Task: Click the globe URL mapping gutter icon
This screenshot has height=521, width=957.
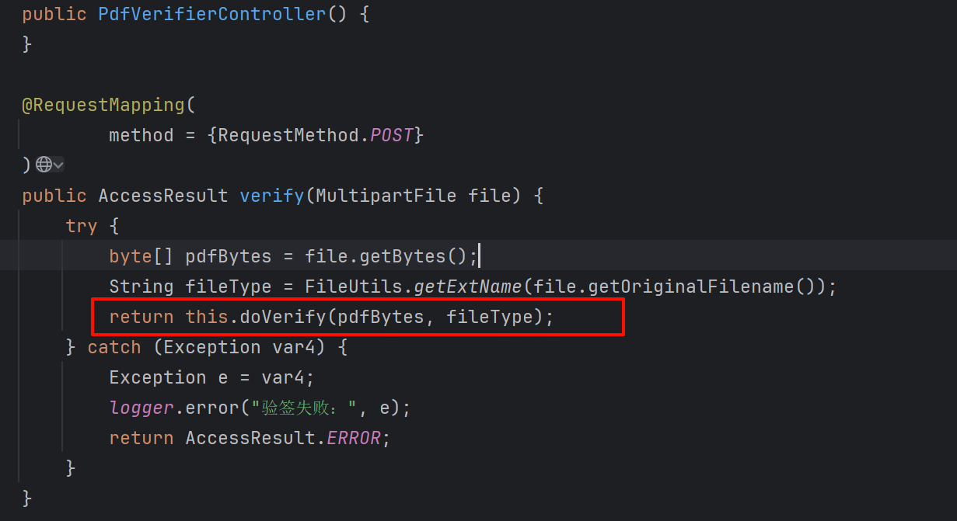Action: click(44, 165)
